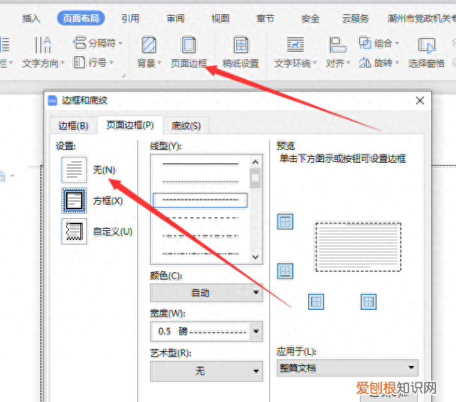The image size is (456, 402).
Task: Open the 视图 ribbon tab
Action: [x=220, y=19]
